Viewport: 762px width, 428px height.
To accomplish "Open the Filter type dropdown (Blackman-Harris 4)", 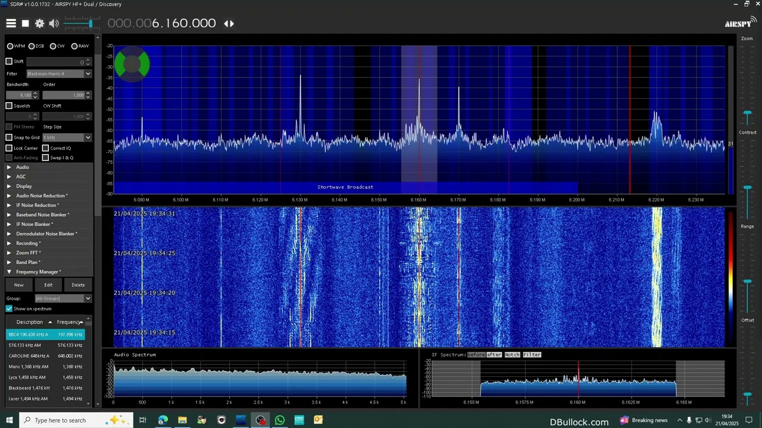I will pyautogui.click(x=59, y=74).
